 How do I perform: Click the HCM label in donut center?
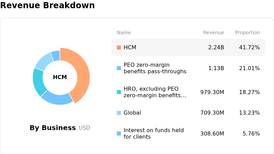60,77
